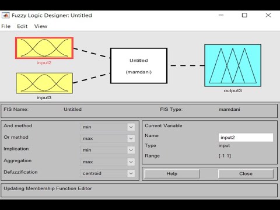The height and width of the screenshot is (210, 280).
Task: Open the Edit menu
Action: point(22,26)
